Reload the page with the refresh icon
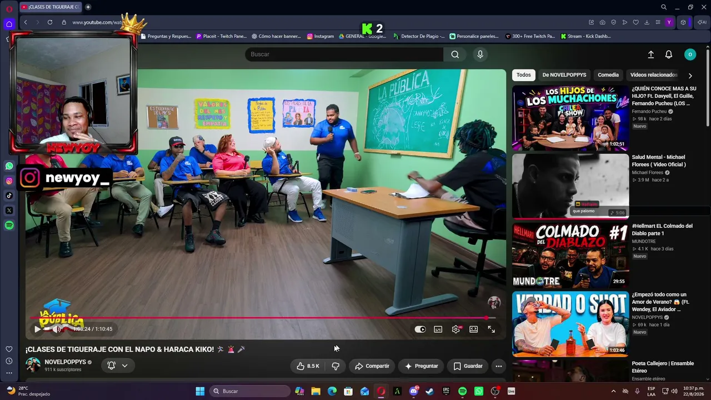Screen dimensions: 711x400 pos(50,22)
